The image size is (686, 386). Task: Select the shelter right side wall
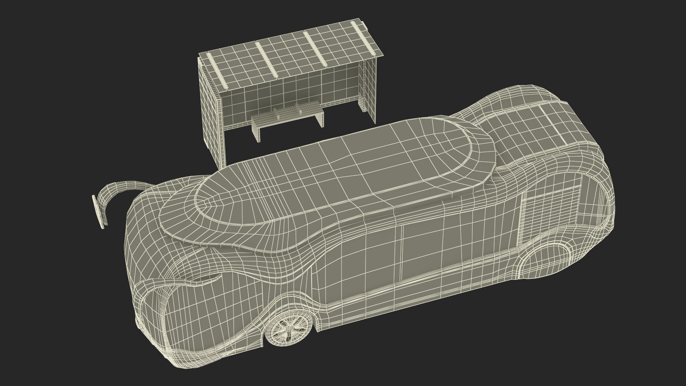[x=370, y=88]
